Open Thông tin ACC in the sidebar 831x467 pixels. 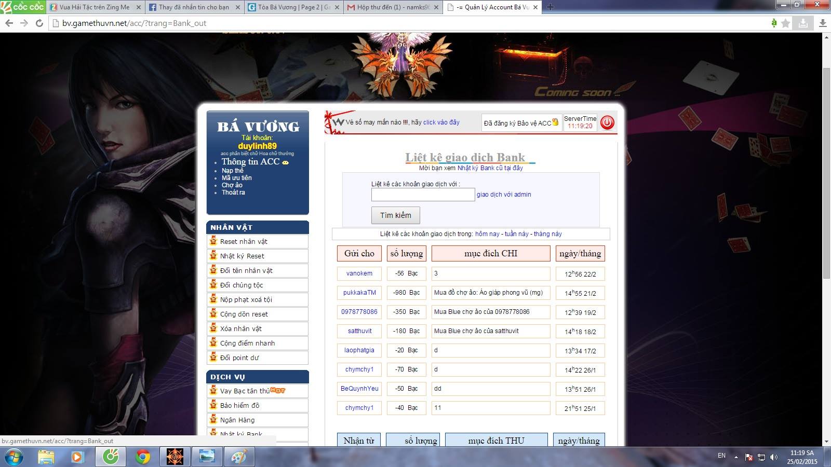pyautogui.click(x=250, y=162)
